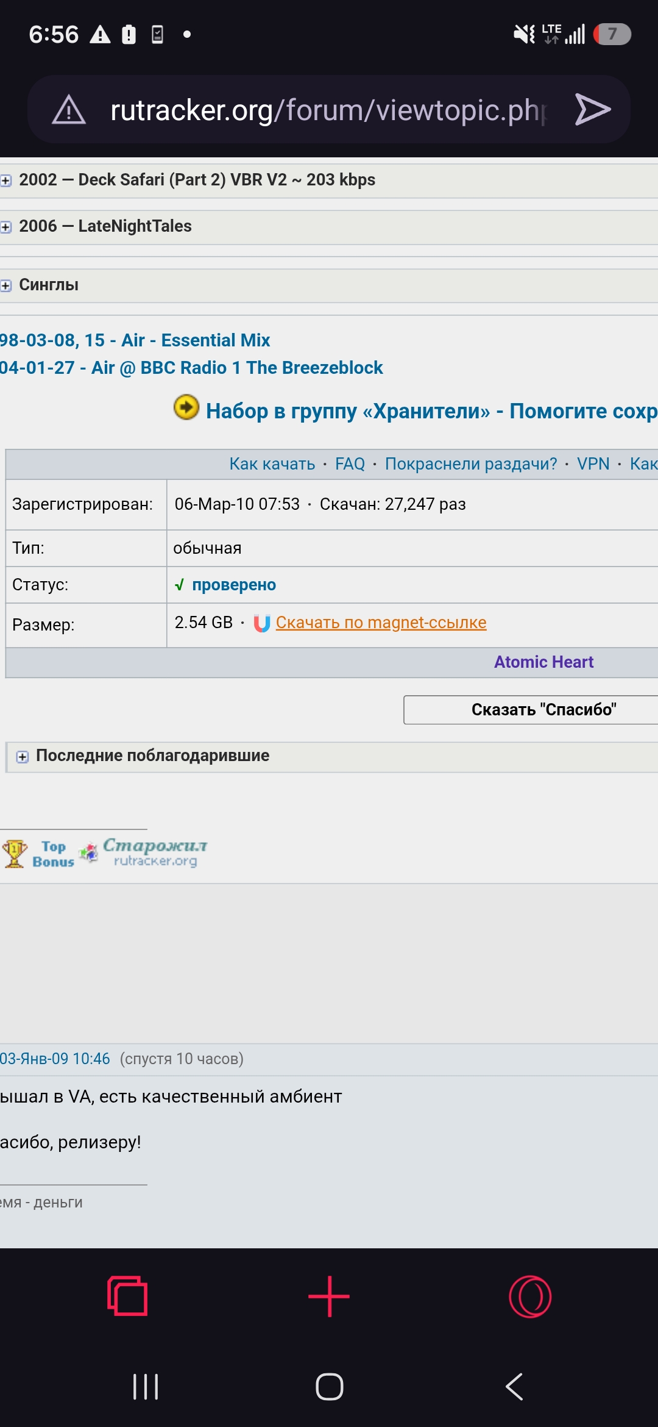Screen dimensions: 658x1427
Task: Expand the Синглы spoiler
Action: [x=329, y=285]
